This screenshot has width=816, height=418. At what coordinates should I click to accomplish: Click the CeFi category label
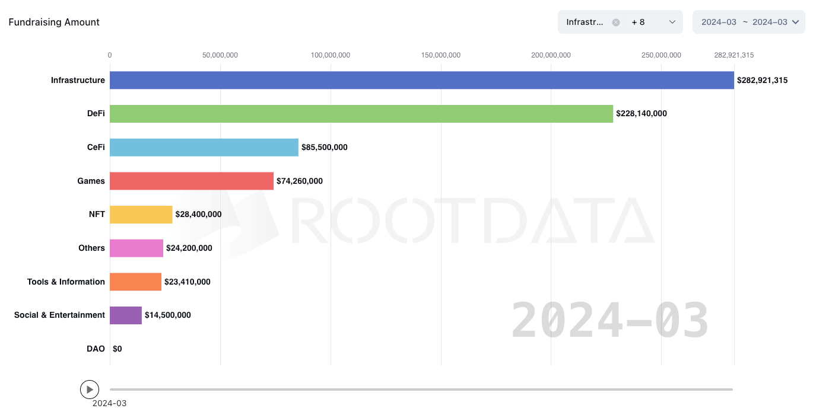tap(96, 147)
